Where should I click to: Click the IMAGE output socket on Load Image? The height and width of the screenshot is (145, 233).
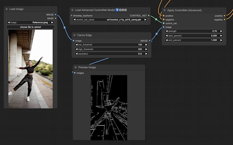point(56,15)
